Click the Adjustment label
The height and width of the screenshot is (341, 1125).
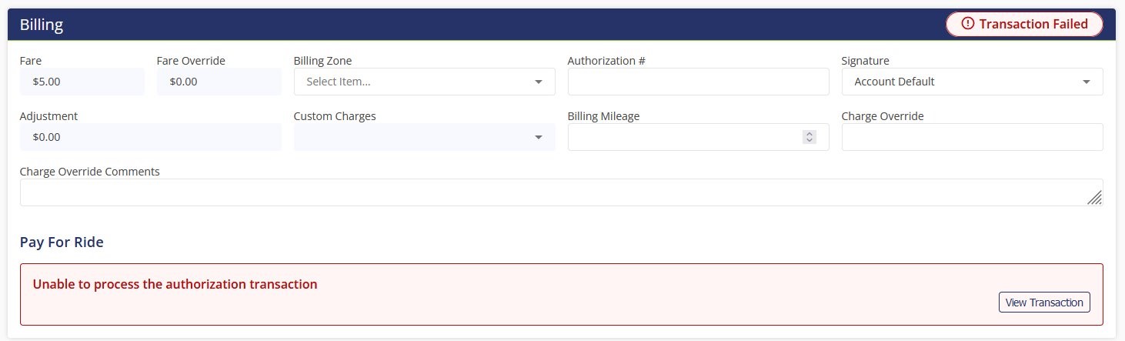point(48,116)
